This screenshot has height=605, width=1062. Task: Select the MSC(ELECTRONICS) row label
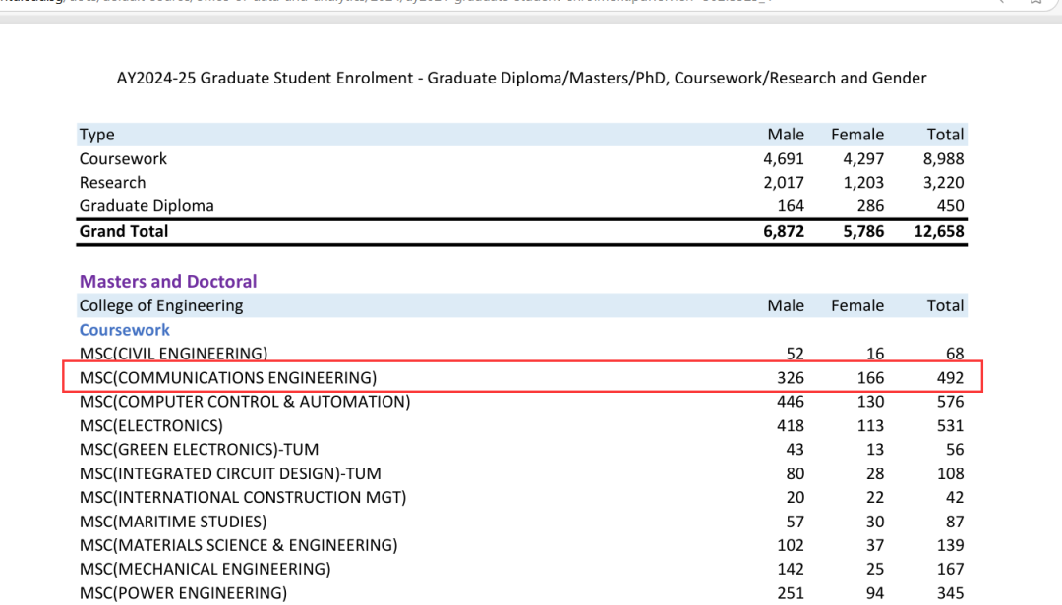(151, 425)
